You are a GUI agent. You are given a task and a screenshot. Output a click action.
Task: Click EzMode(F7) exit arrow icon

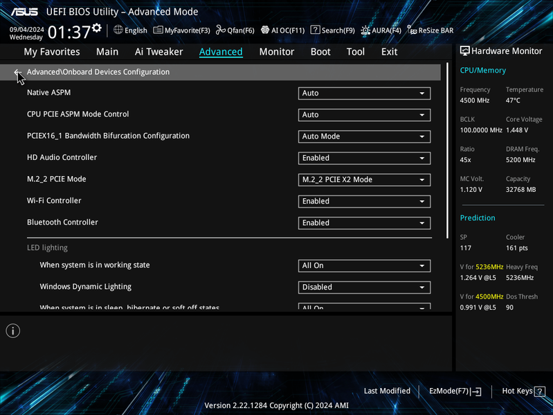coord(475,391)
